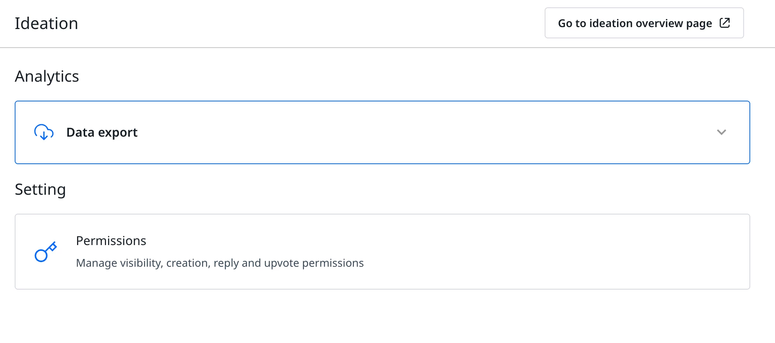775x343 pixels.
Task: Click the word "Go" on the overview button
Action: pyautogui.click(x=565, y=23)
